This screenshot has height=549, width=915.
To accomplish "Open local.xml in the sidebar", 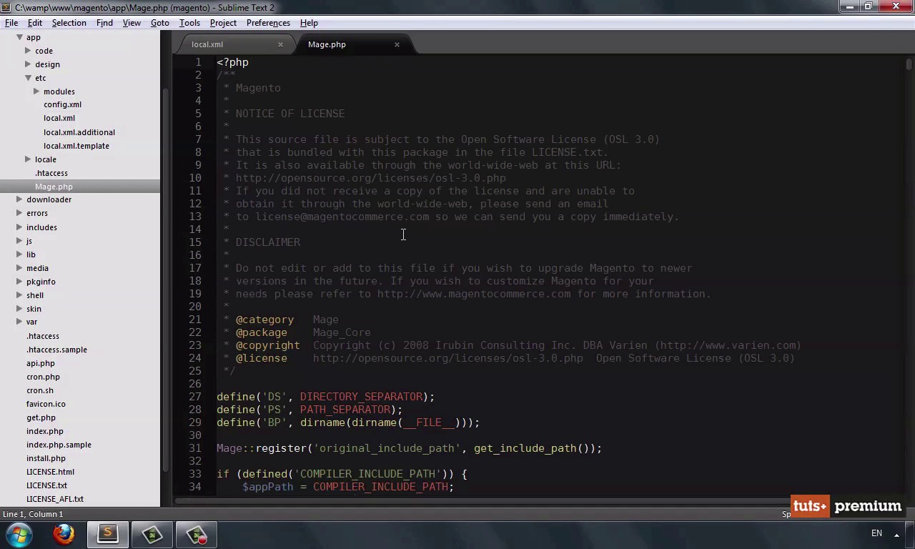I will (x=59, y=118).
